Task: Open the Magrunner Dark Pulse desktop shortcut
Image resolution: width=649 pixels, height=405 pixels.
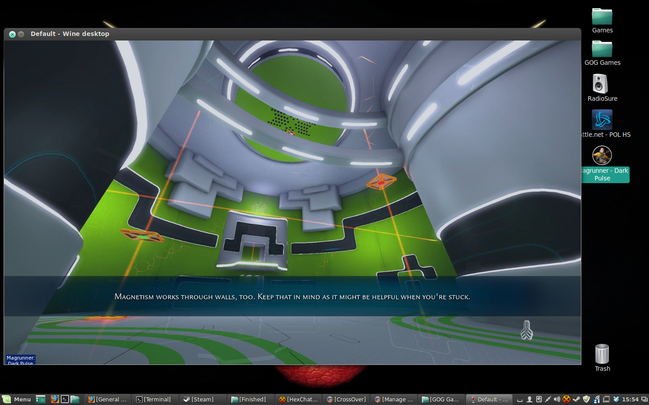Action: tap(602, 156)
